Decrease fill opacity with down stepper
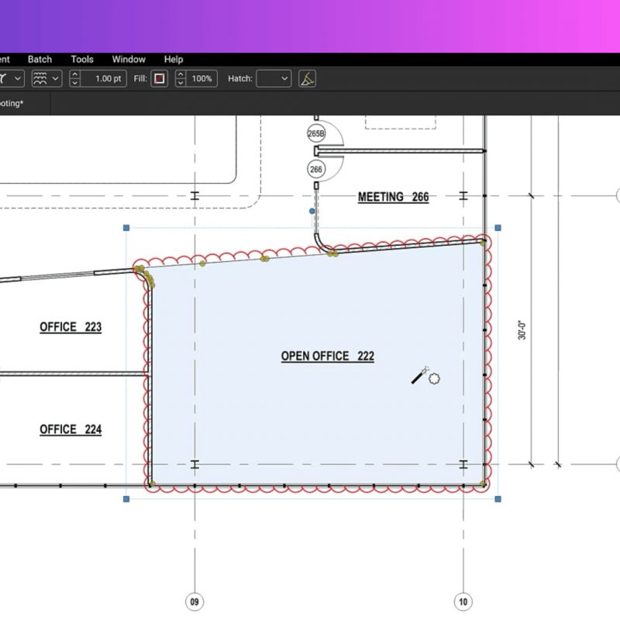 click(x=181, y=83)
